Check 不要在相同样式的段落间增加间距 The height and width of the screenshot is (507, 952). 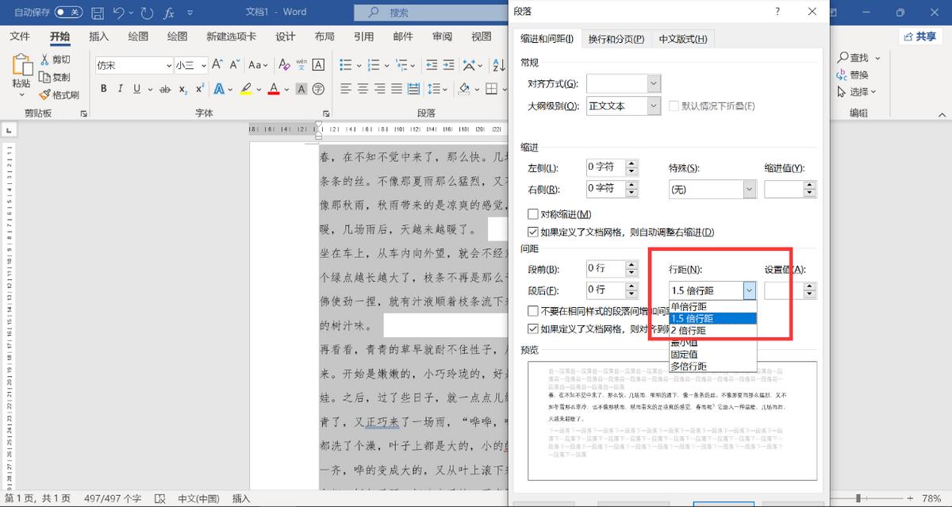point(533,310)
